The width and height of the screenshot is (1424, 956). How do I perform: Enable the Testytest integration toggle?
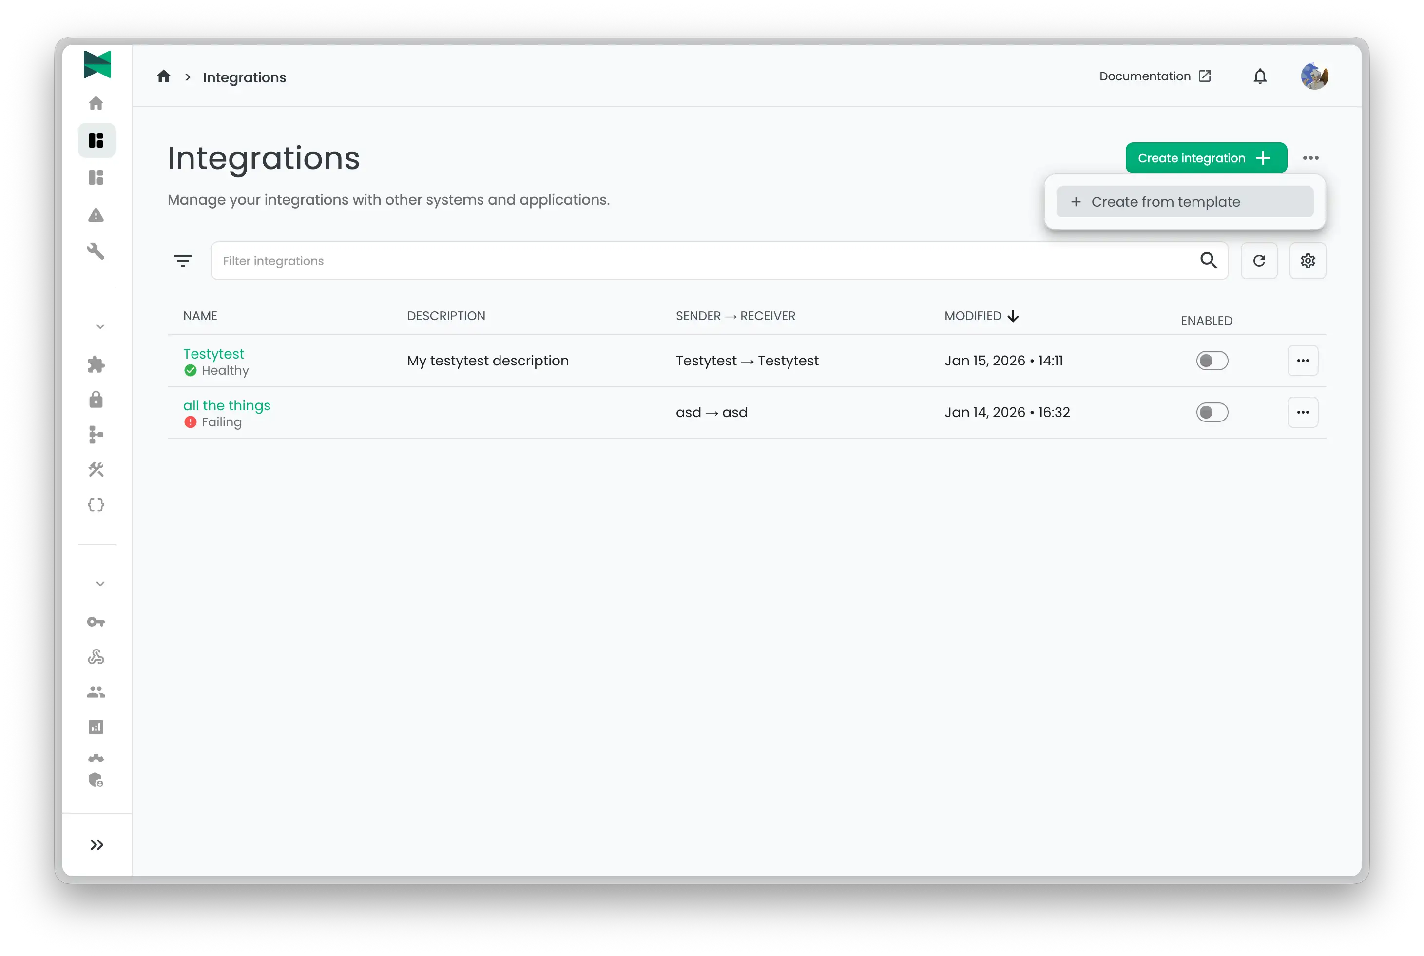point(1212,361)
